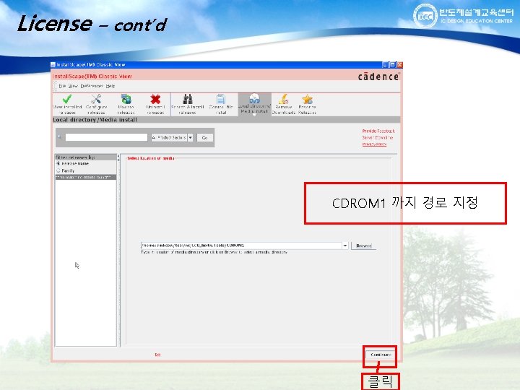Viewport: 520px width, 390px height.
Task: Collapse the filter side panel splitter arrows
Action: [x=118, y=158]
